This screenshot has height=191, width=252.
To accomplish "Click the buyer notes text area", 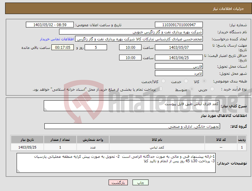I will [x=116, y=163].
